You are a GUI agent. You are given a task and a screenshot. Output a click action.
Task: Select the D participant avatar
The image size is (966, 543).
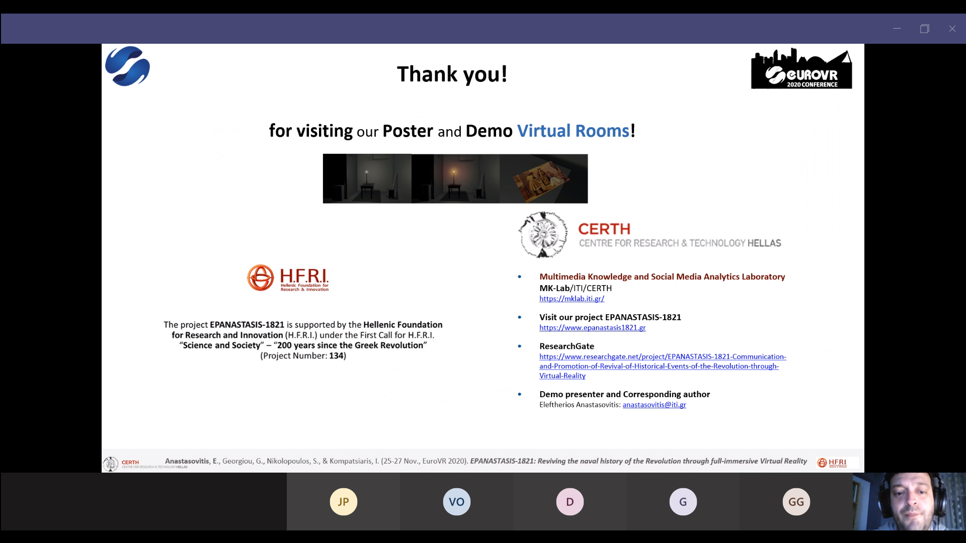click(570, 502)
